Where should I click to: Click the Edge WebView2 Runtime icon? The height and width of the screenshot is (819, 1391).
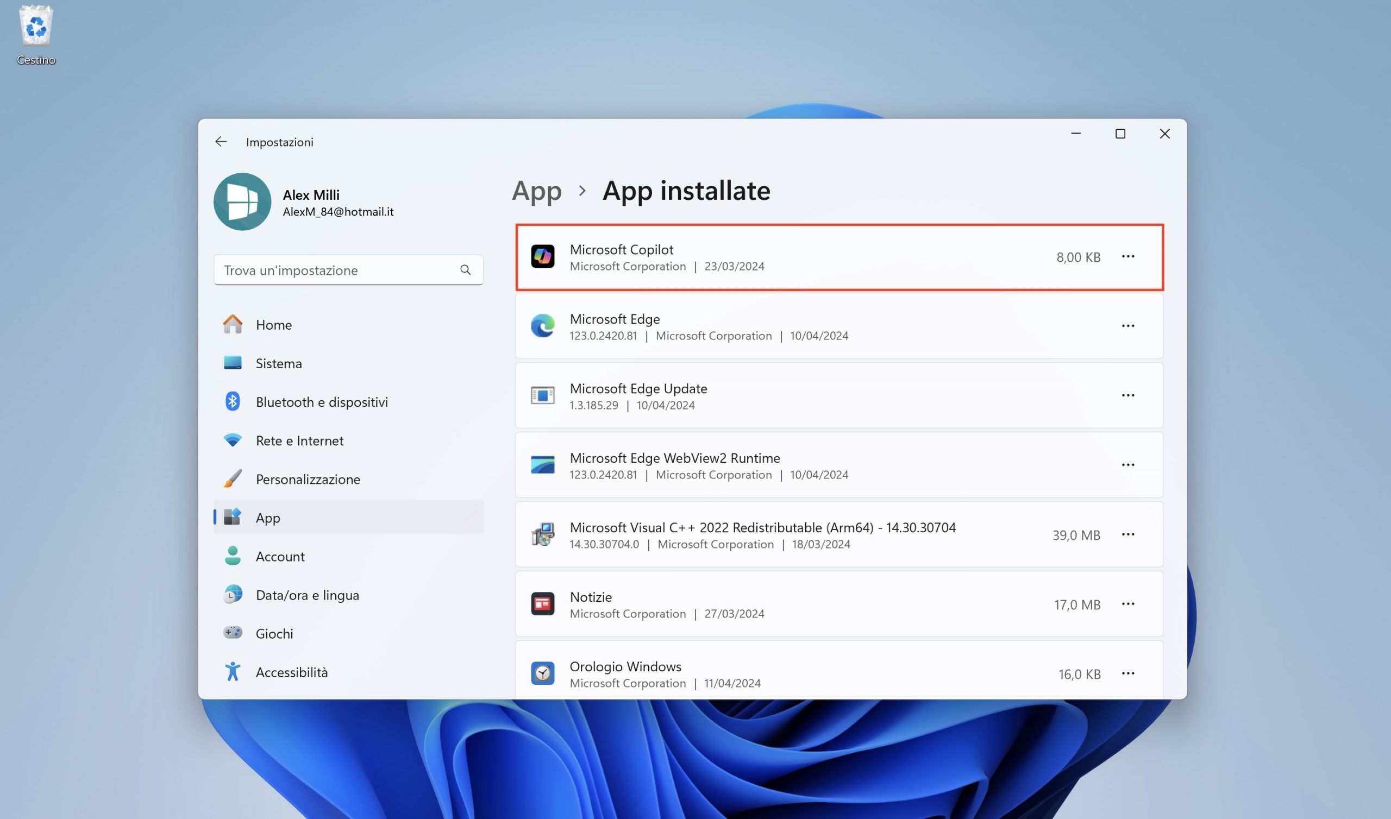point(543,465)
